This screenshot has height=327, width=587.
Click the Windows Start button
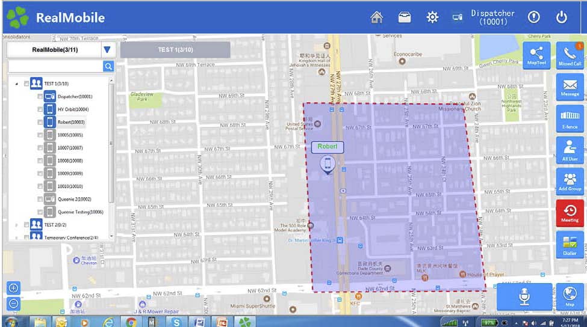click(10, 322)
